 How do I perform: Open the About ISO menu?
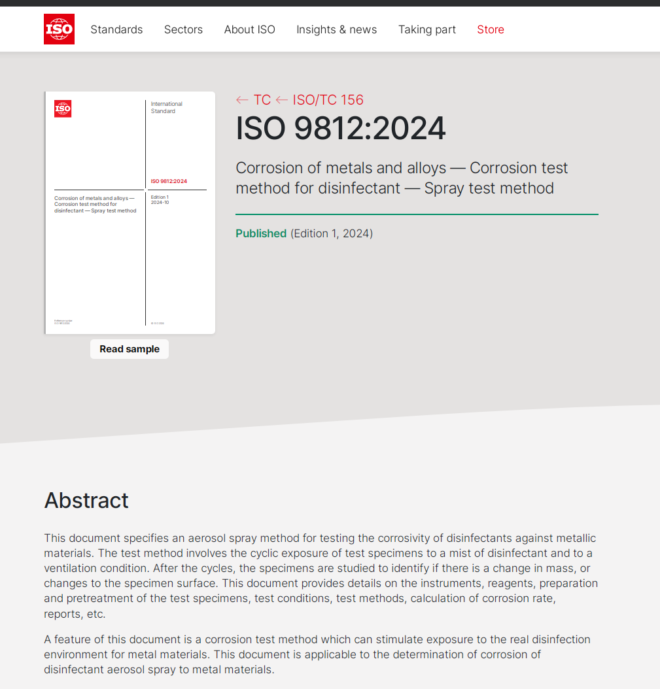249,29
